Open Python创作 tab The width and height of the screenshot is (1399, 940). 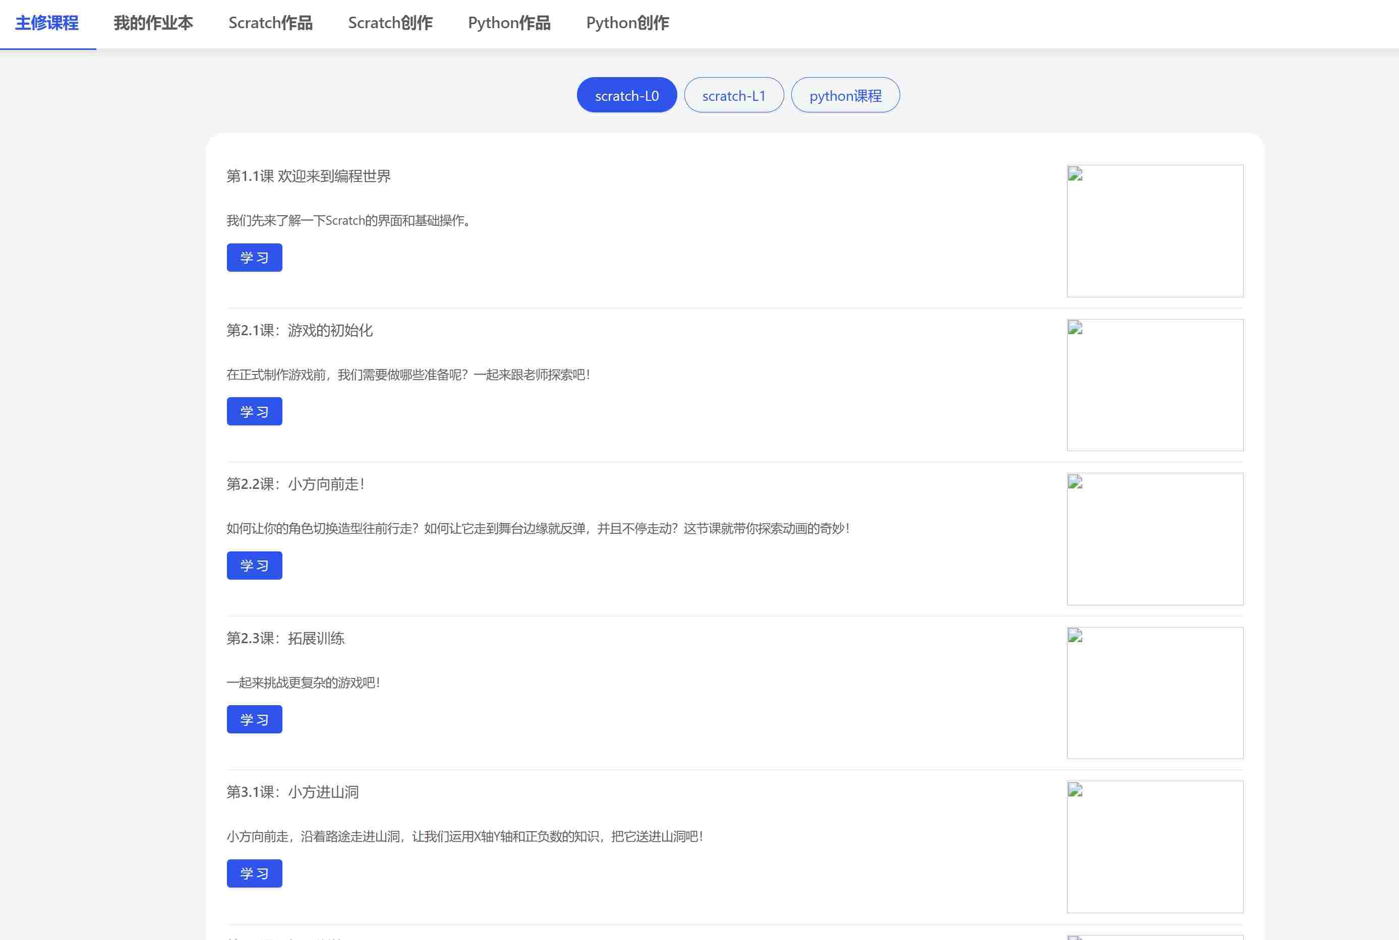(627, 23)
